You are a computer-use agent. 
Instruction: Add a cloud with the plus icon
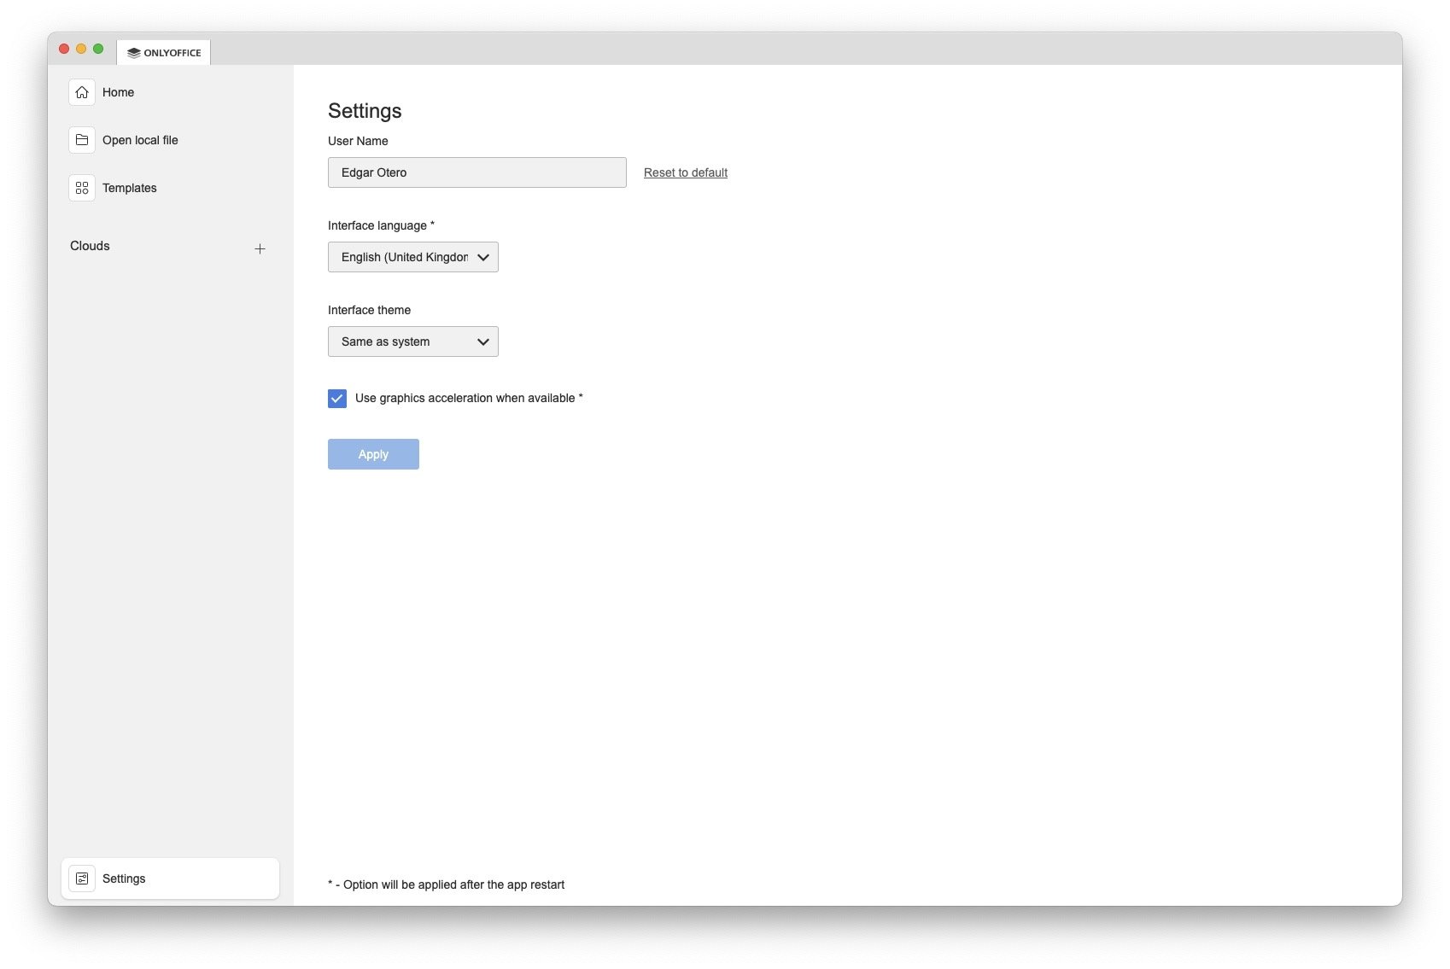[x=260, y=248]
